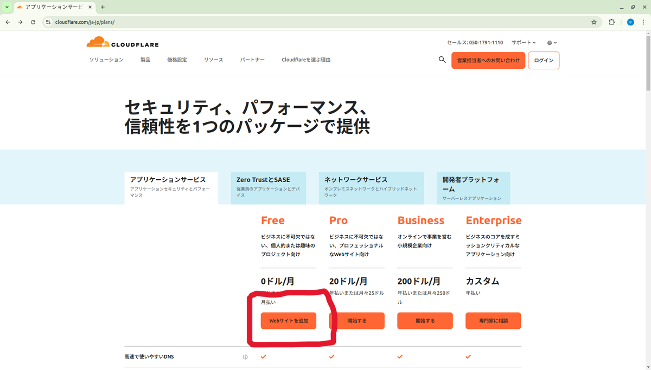Click the Webサイトを追加 button

[x=288, y=321]
